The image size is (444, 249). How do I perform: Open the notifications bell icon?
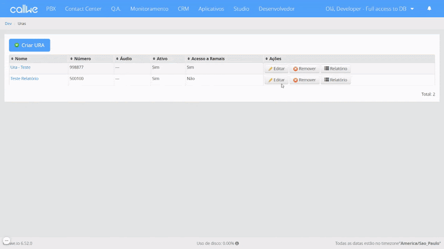pyautogui.click(x=429, y=8)
